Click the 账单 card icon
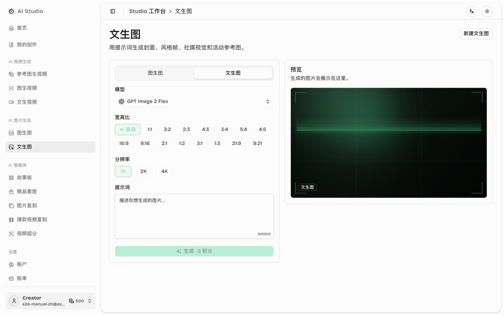This screenshot has height=315, width=504. point(11,279)
